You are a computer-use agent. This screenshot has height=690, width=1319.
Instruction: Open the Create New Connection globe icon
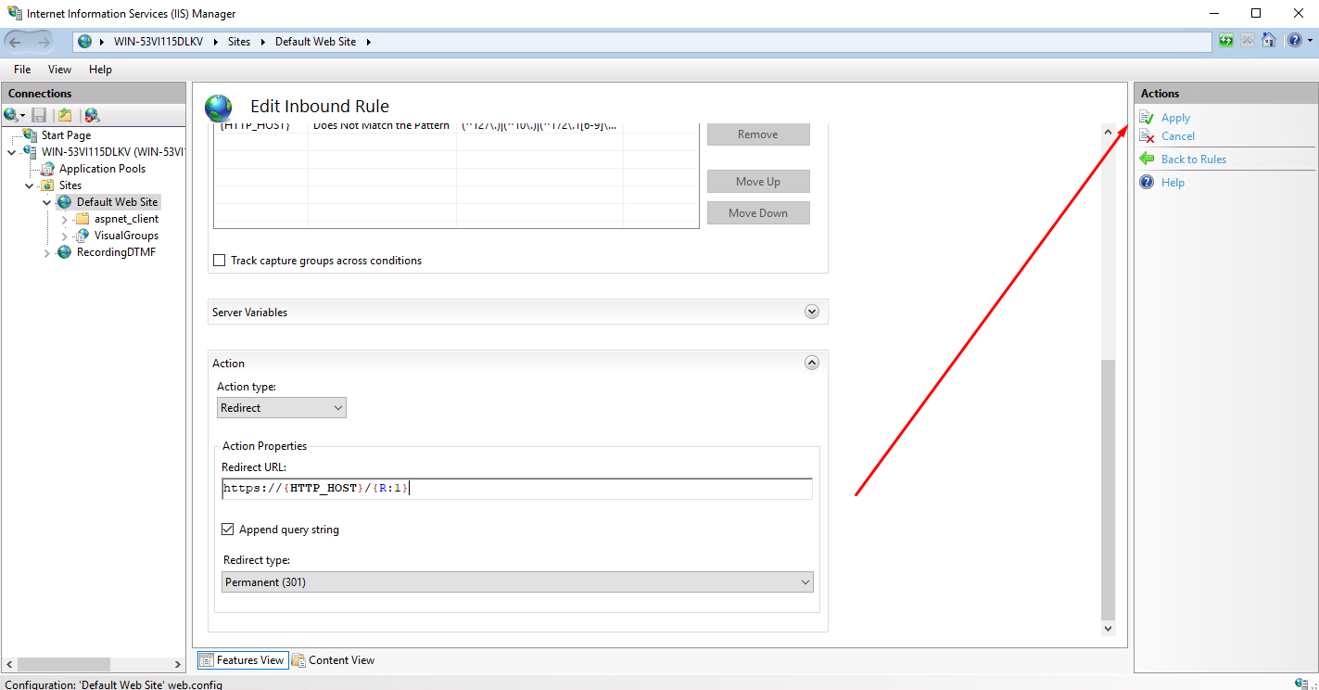point(11,115)
